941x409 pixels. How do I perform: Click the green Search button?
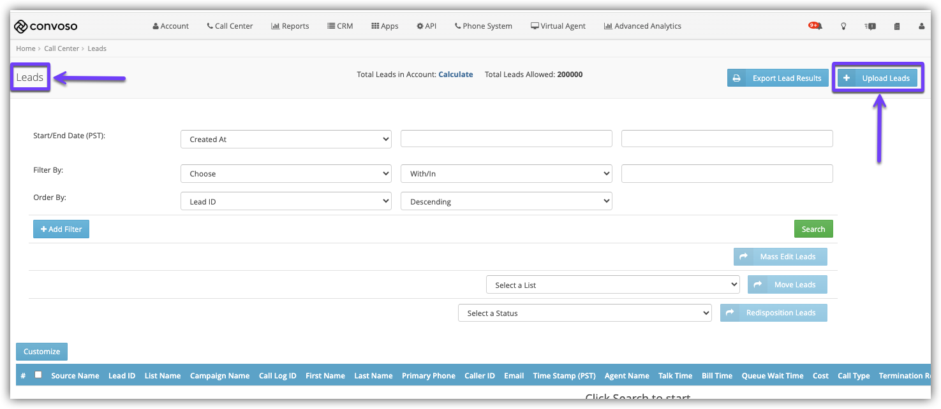click(x=813, y=229)
